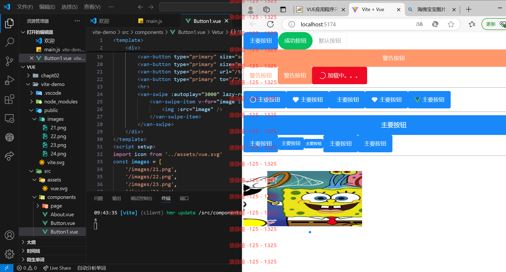This screenshot has height=272, width=506.
Task: Click the VS Code go back arrow
Action: tap(140, 7)
